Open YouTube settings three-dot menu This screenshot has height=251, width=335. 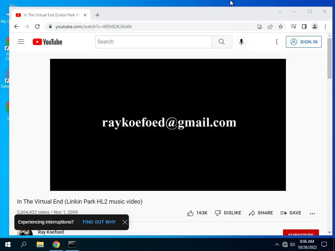pos(277,42)
